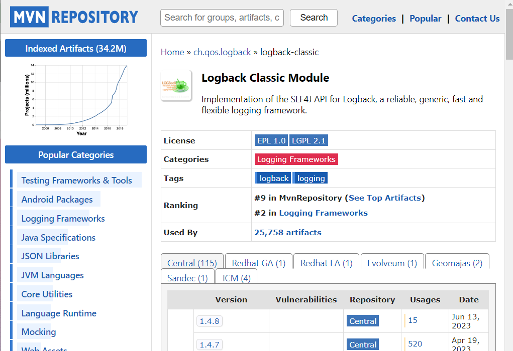The width and height of the screenshot is (513, 351).
Task: Select the logback tag
Action: 273,179
